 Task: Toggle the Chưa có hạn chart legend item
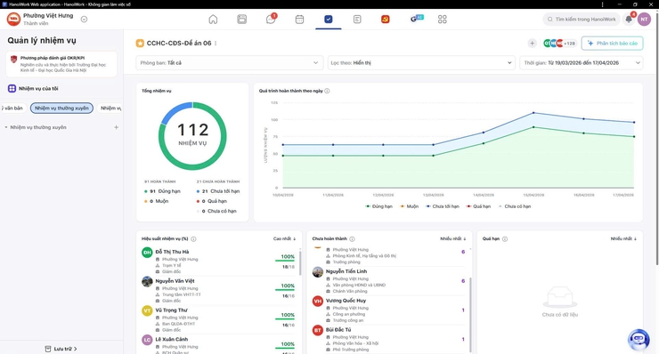click(x=515, y=206)
